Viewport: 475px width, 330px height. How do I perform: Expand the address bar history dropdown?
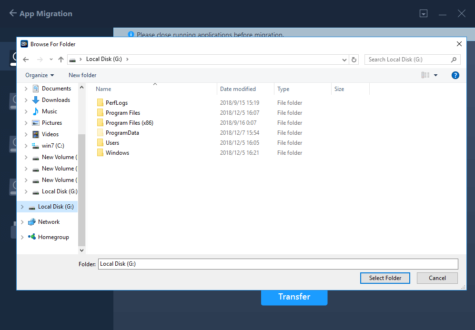344,60
